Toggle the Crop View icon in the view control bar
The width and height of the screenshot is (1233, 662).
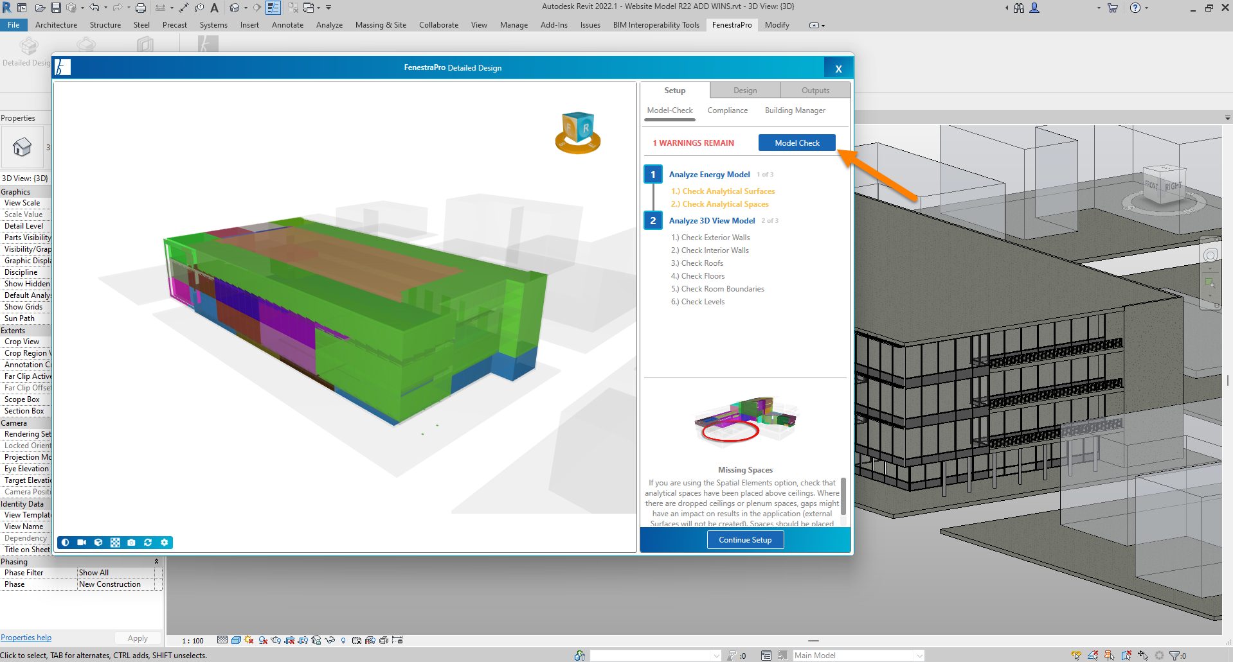289,640
